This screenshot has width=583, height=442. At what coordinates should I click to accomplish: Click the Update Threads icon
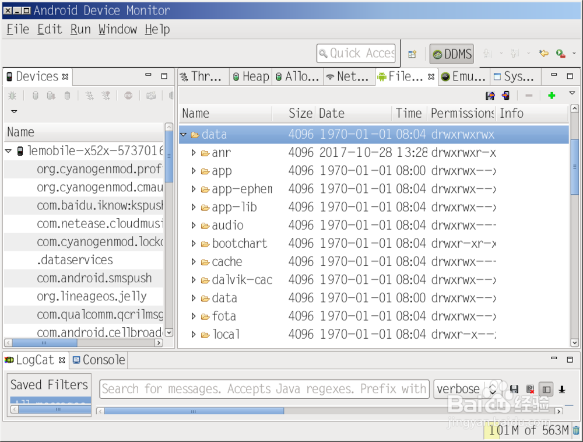[x=89, y=96]
